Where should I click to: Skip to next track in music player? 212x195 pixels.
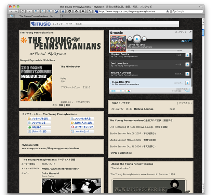[x=144, y=39]
